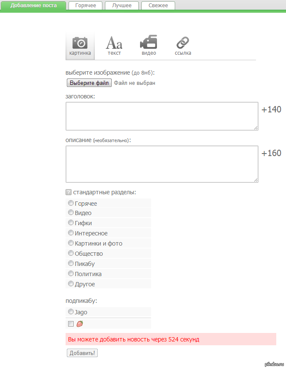Choose the chain link post icon
286x369 pixels.
(x=183, y=43)
